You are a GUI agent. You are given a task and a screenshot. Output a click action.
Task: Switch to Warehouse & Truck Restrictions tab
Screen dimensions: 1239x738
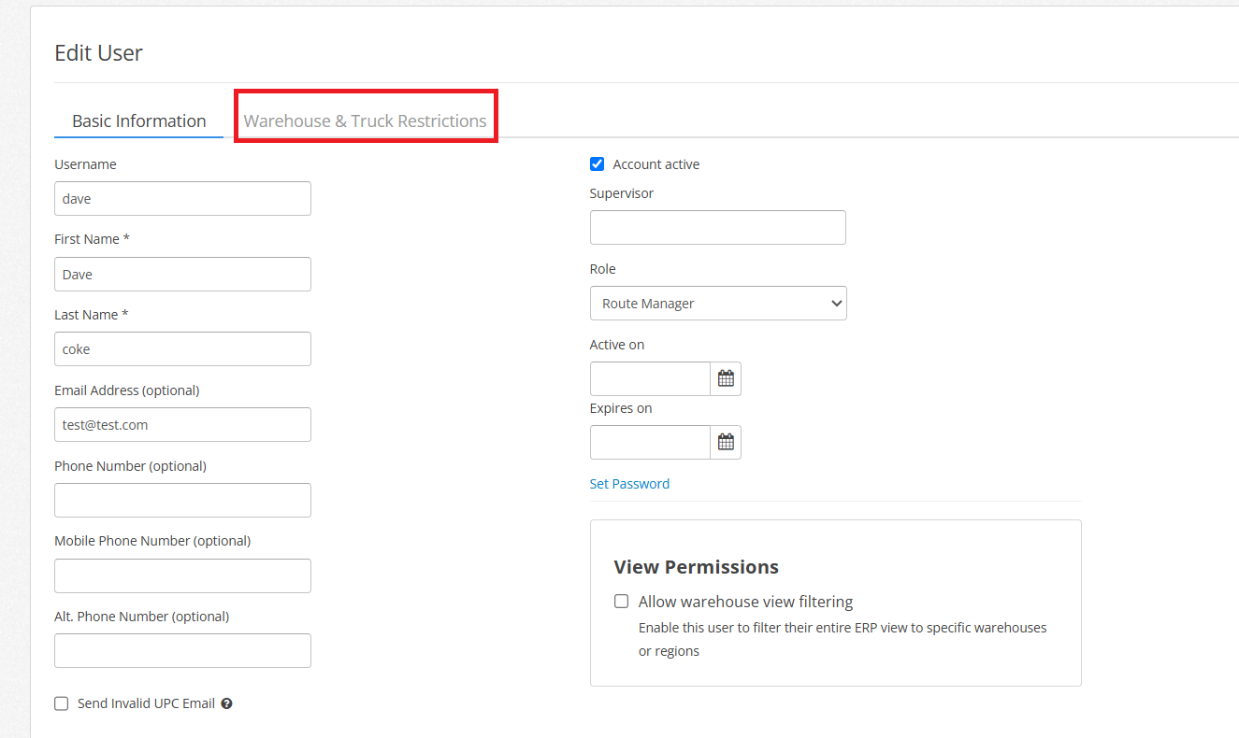coord(365,121)
